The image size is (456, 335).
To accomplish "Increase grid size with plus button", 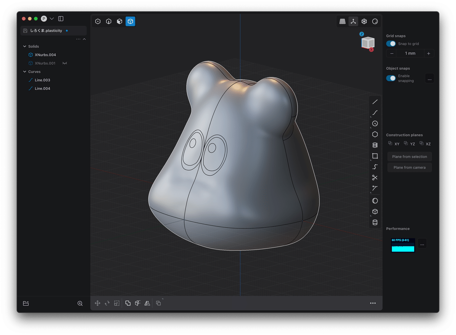I will [x=429, y=53].
